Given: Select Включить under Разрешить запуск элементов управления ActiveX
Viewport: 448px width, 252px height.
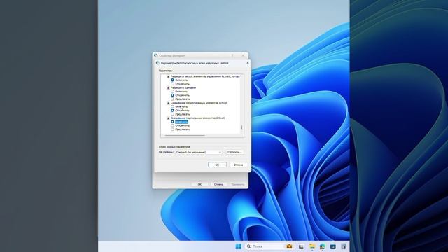Looking at the screenshot, I should coord(172,80).
